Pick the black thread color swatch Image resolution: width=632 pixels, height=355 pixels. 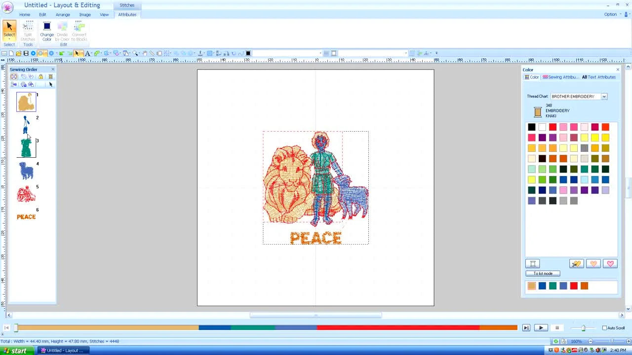point(532,127)
